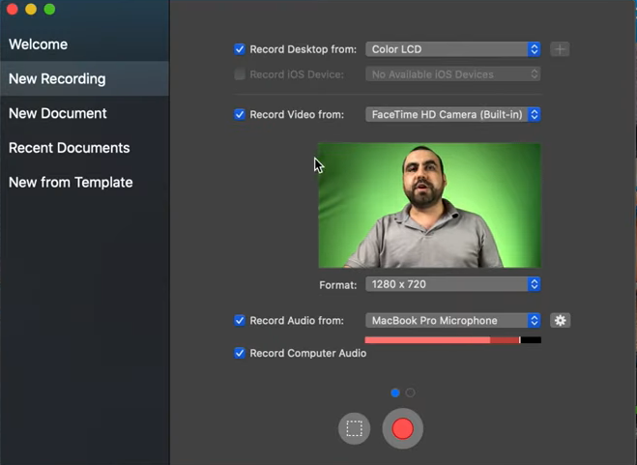Screen dimensions: 637x465
Task: Click the Record Computer Audio label
Action: pos(308,353)
